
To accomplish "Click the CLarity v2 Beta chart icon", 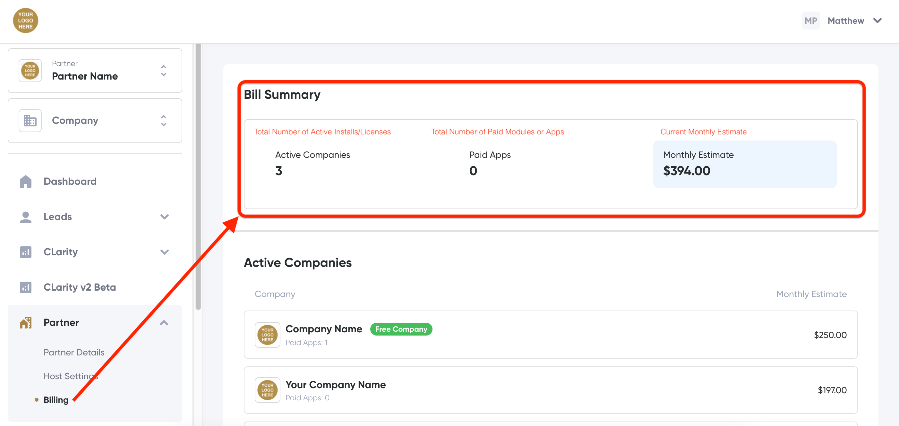I will click(x=25, y=287).
